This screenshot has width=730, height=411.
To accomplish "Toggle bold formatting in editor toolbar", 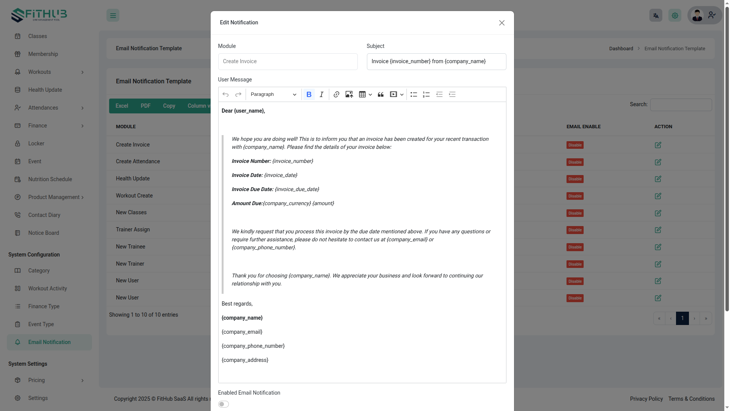I will [309, 94].
